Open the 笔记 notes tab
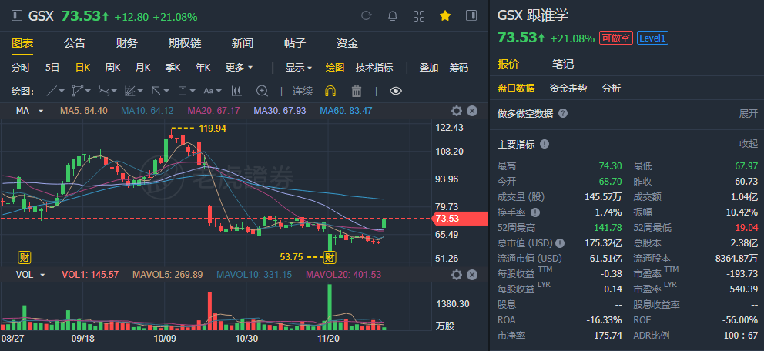 563,64
